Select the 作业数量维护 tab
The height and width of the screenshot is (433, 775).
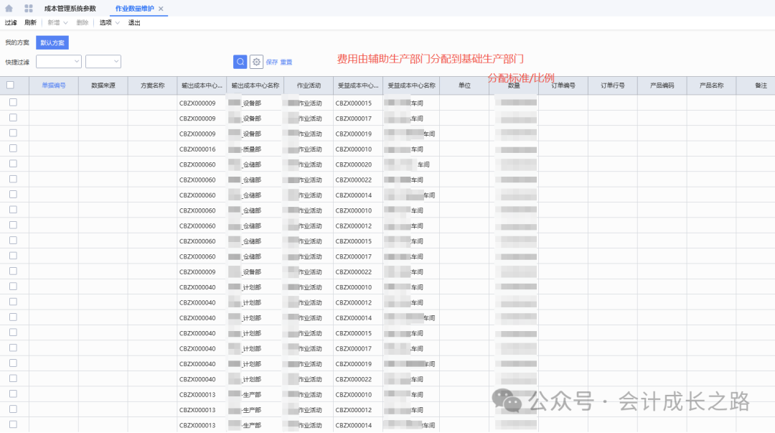coord(134,9)
